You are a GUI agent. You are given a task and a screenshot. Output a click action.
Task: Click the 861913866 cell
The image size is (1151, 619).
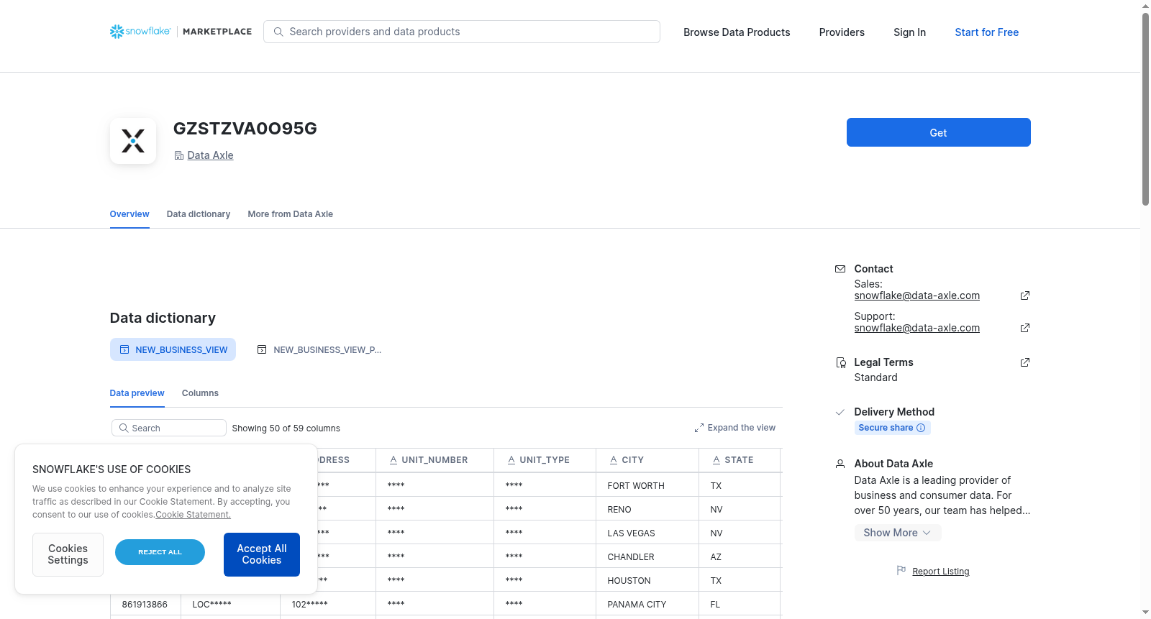coord(145,605)
